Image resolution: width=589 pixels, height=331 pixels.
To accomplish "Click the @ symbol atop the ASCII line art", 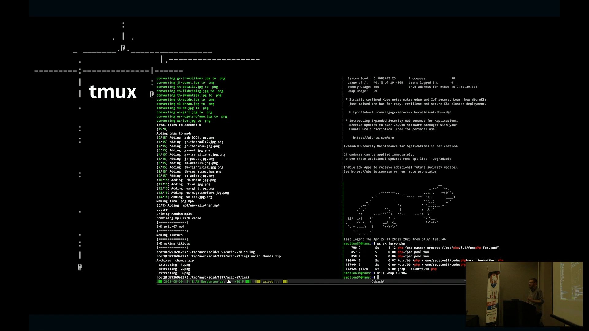I will (123, 48).
